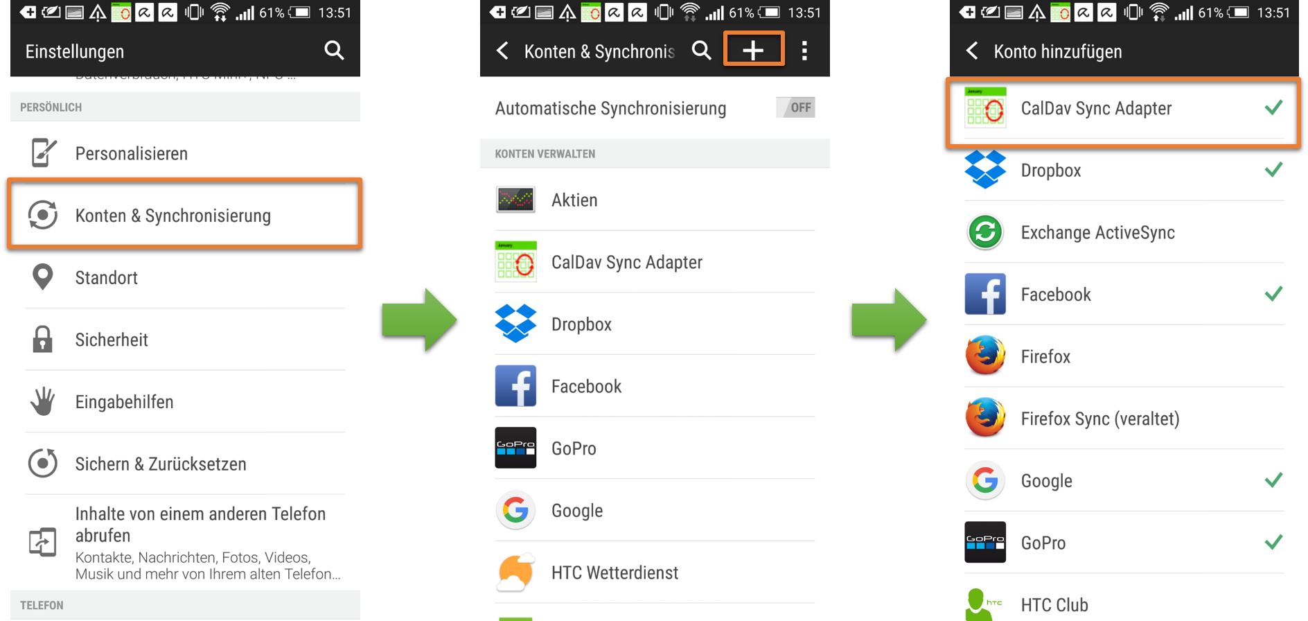Viewport: 1308px width, 621px height.
Task: Open Eingabehilfen accessibility settings
Action: point(185,401)
